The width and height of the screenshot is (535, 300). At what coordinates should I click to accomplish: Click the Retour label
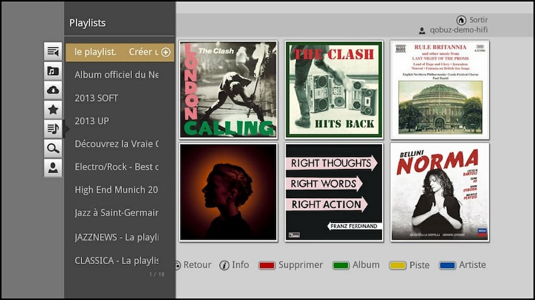coord(197,265)
